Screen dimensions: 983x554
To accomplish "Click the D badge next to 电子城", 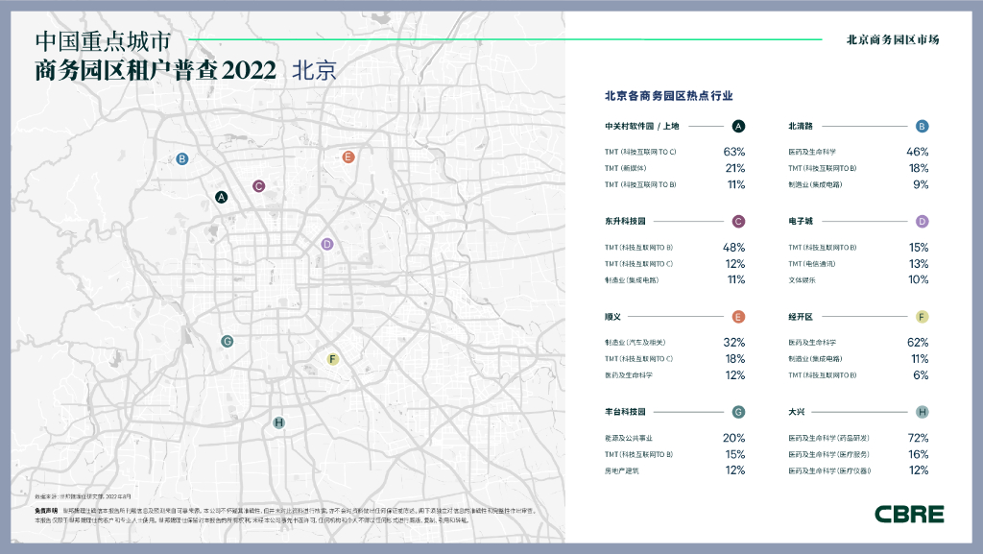I will point(922,221).
